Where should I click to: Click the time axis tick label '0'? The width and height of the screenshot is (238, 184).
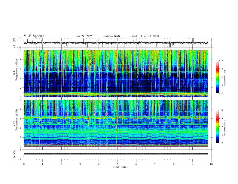coord(24,164)
